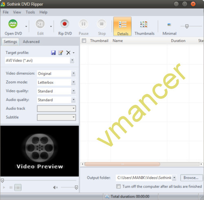Viewport: 204px width, 200px height.
Task: Click the preview volume slider handle
Action: click(x=76, y=187)
